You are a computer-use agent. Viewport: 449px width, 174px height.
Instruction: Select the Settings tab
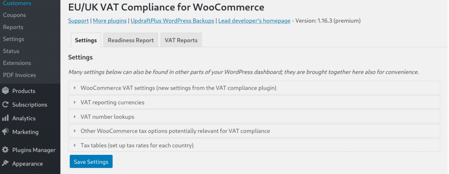(x=86, y=40)
